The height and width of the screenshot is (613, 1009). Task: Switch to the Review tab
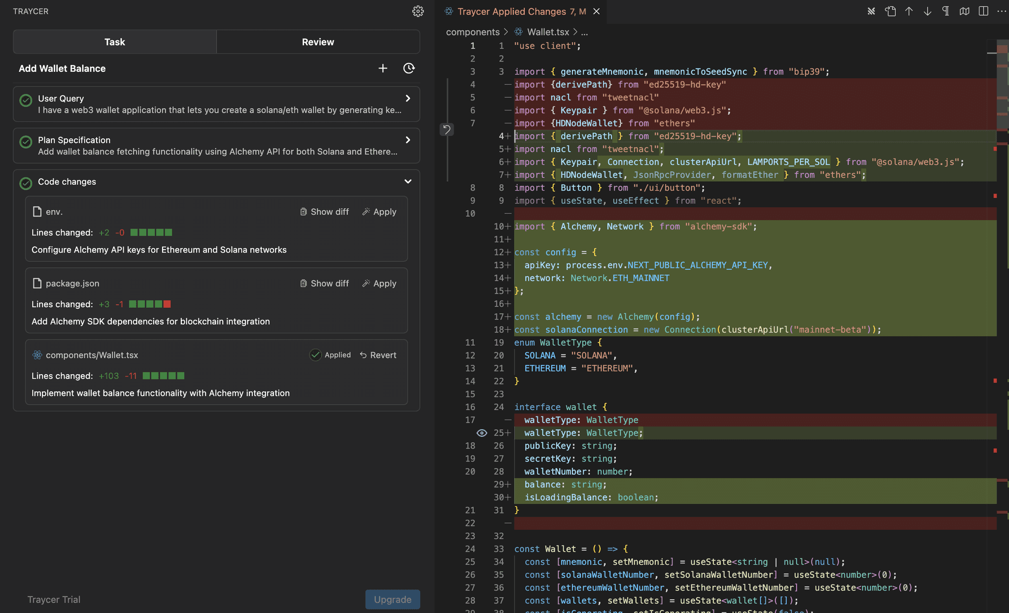(x=318, y=41)
